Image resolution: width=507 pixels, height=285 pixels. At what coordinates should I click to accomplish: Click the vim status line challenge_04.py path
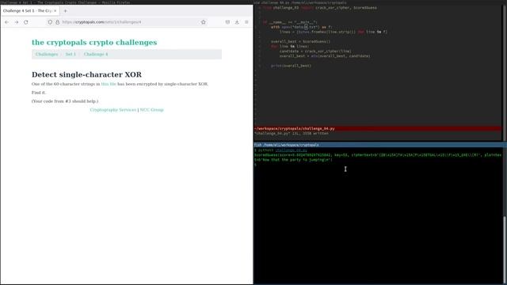click(x=294, y=128)
